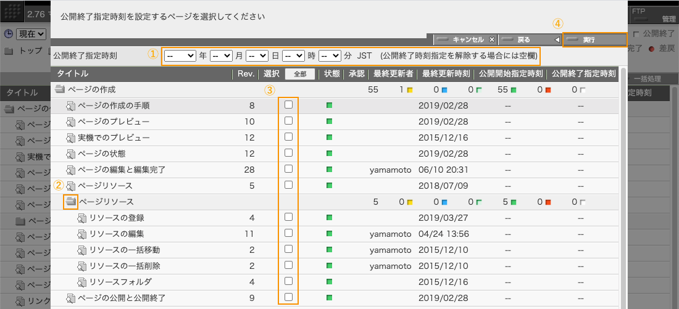Click the app logo grid in background window
This screenshot has width=679, height=309.
12,12
